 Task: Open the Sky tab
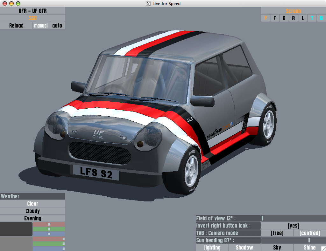click(277, 248)
